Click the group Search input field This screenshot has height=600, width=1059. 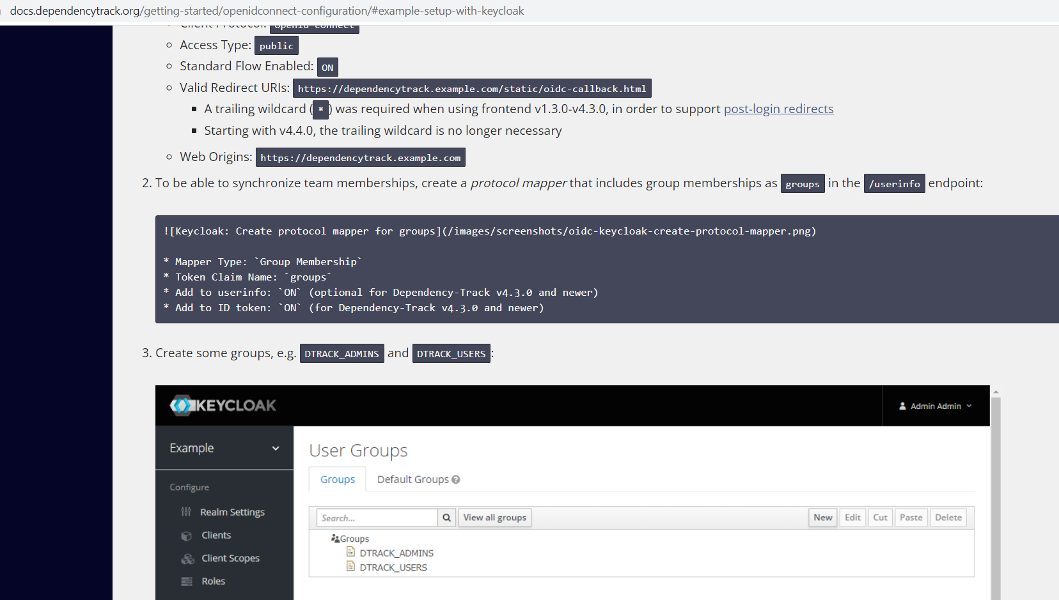click(x=377, y=518)
